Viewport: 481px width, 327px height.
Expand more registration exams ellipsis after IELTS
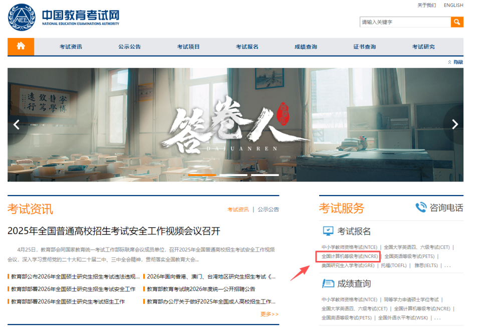point(447,266)
